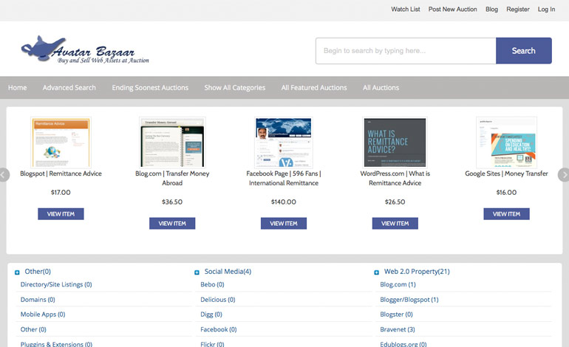
Task: Click Google Sites | Money Transfer title
Action: coord(507,173)
